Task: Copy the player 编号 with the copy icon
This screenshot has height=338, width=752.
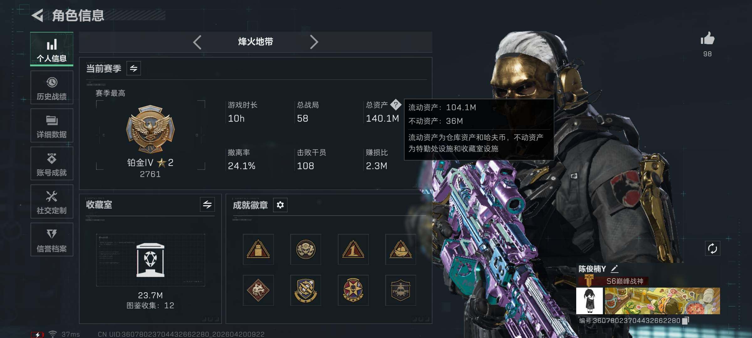Action: (x=685, y=320)
